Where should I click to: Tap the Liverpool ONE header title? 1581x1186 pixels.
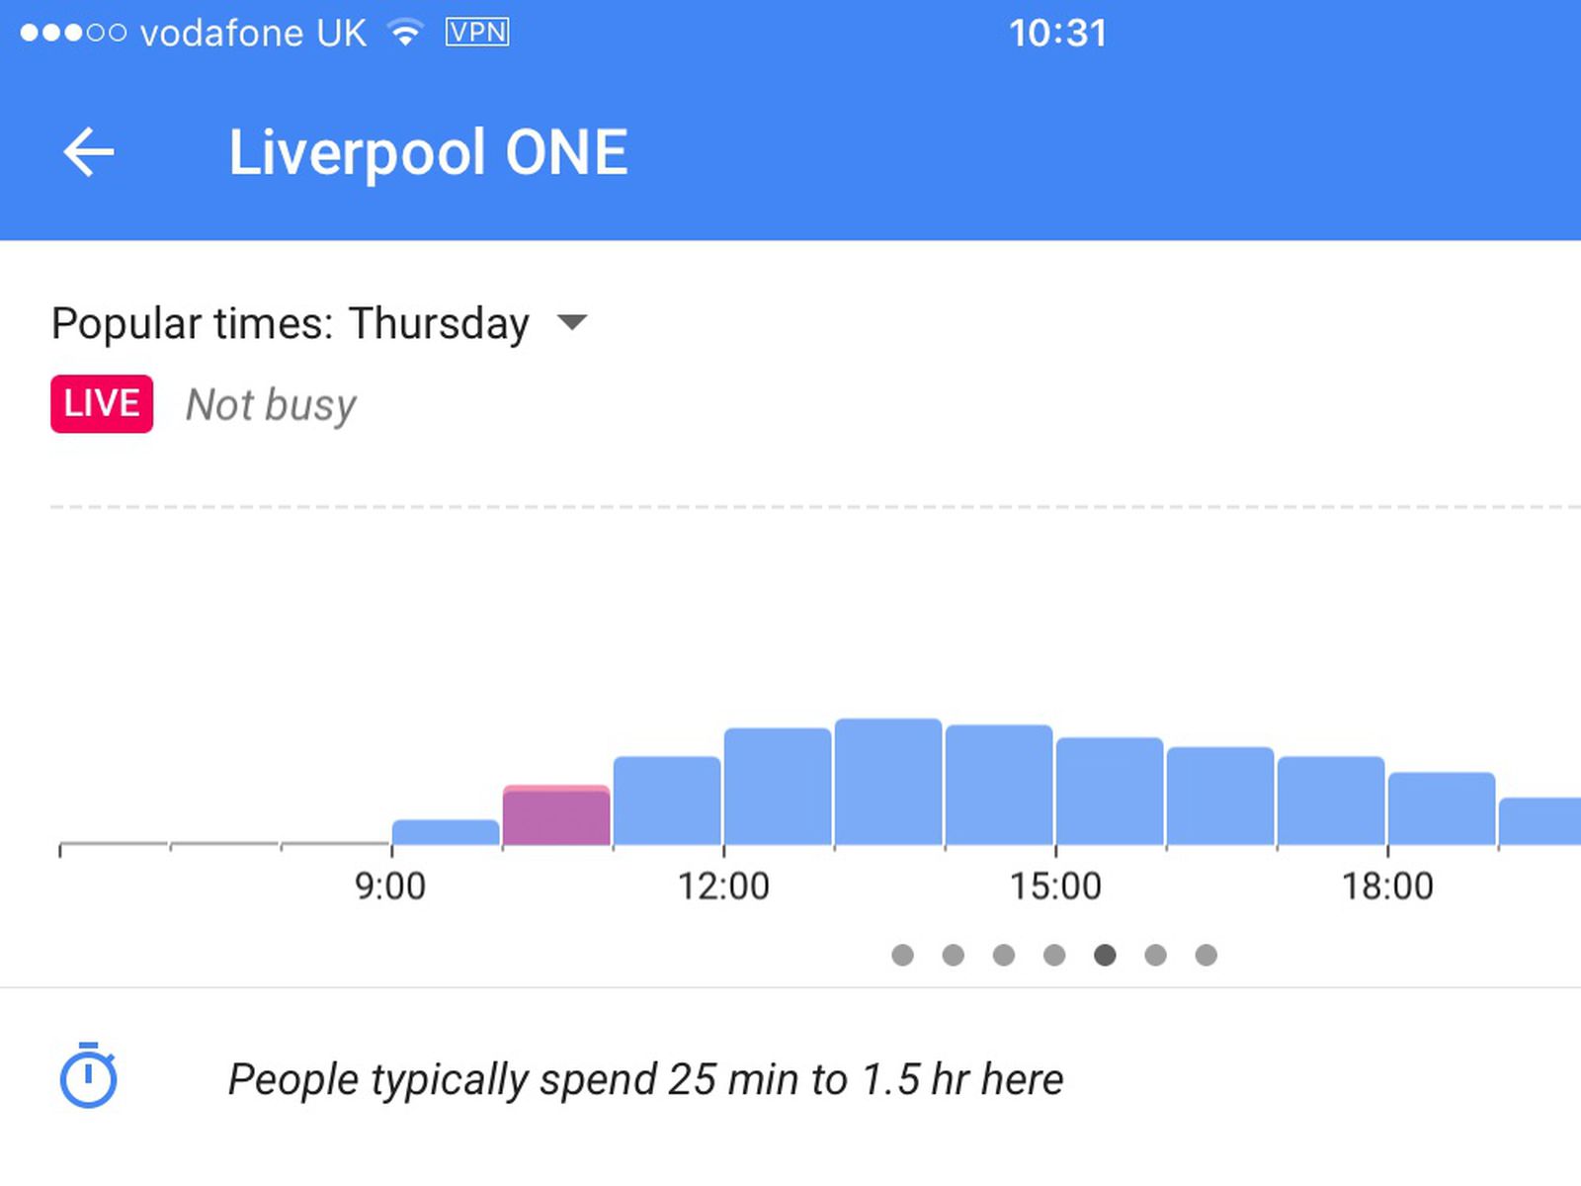428,153
